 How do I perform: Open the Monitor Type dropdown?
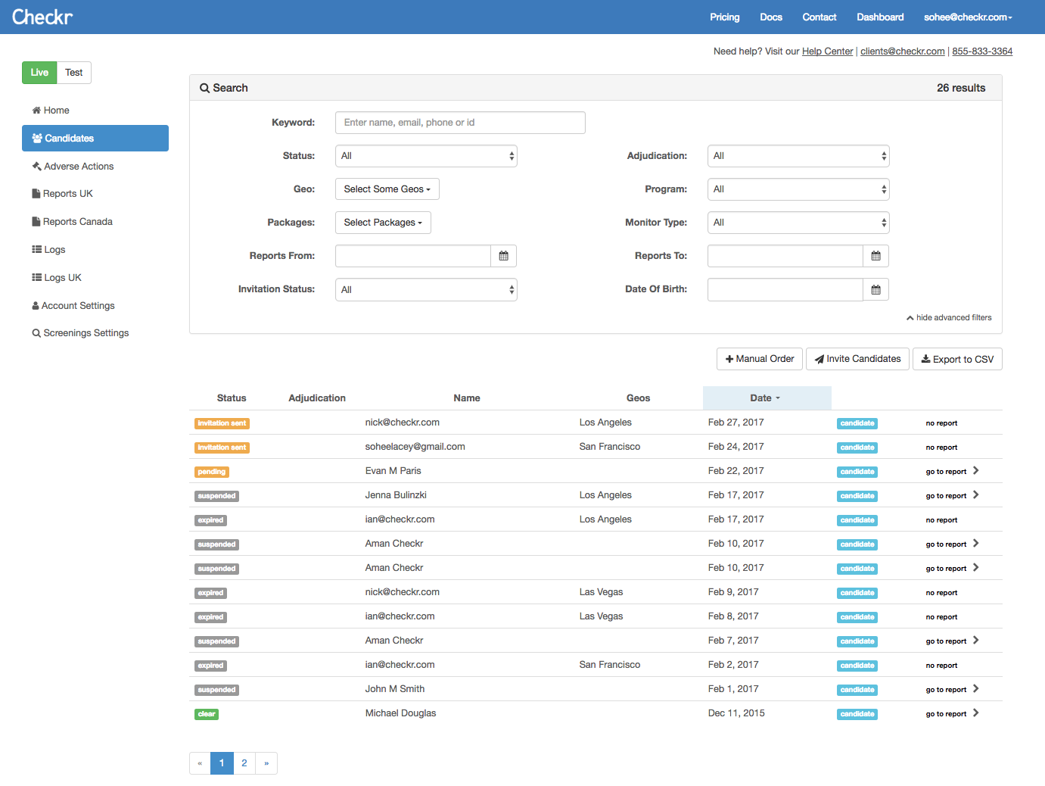798,223
